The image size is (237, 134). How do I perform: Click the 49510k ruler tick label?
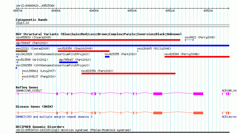170,11
